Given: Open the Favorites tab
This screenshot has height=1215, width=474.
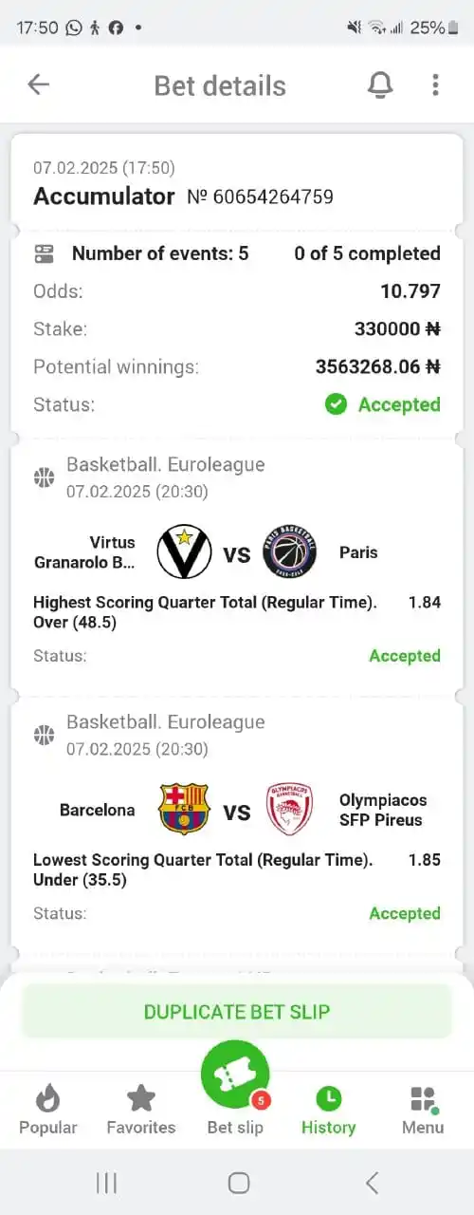Looking at the screenshot, I should (x=141, y=1111).
